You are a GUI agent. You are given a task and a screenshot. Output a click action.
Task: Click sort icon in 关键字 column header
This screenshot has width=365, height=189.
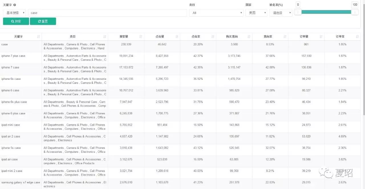38,36
